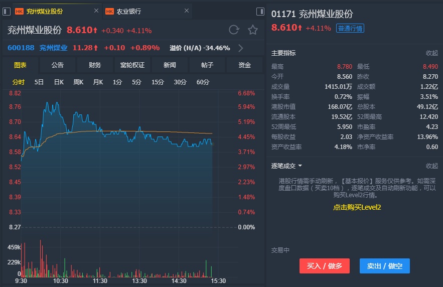Collapse the 主要指标 section

[431, 53]
